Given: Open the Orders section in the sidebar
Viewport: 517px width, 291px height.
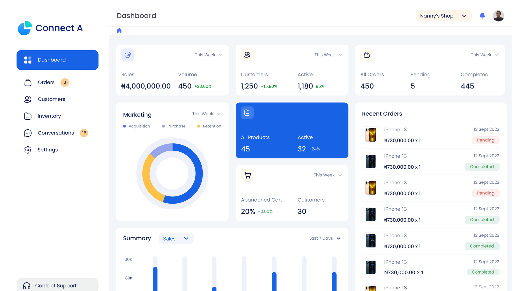Looking at the screenshot, I should 46,82.
